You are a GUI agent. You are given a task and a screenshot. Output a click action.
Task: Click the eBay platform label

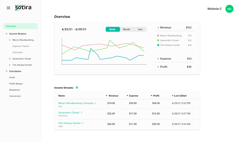[x=61, y=126]
